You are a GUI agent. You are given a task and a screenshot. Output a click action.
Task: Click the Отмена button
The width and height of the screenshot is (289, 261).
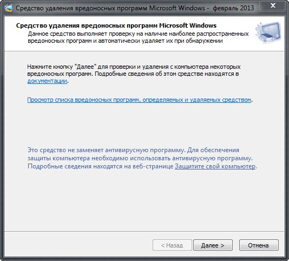point(259,245)
